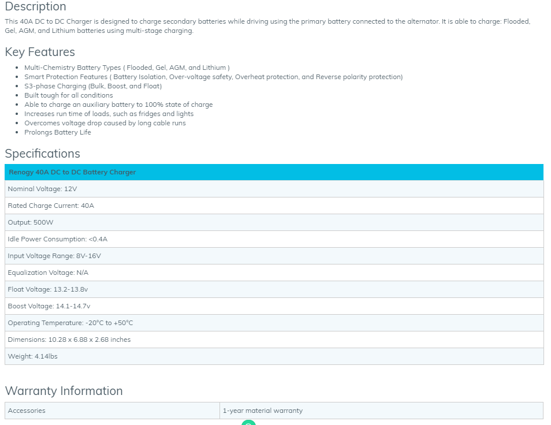551x425 pixels.
Task: Click the Key Features heading
Action: point(40,52)
